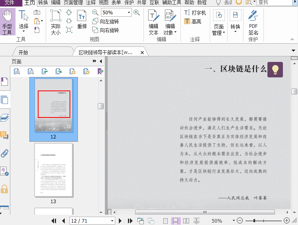Expand the Edit Object dropdown arrow

tap(175, 32)
